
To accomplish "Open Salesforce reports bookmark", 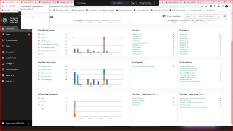I will 106,10.
